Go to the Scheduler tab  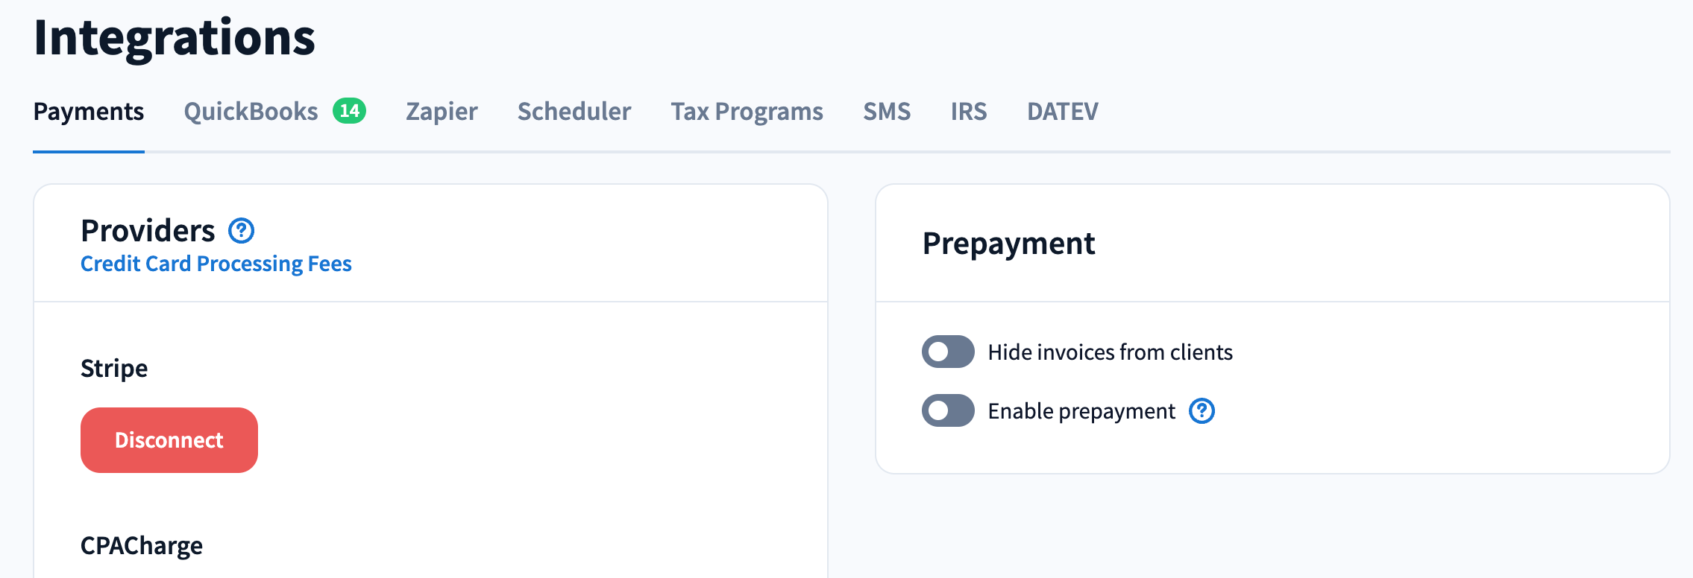point(574,112)
